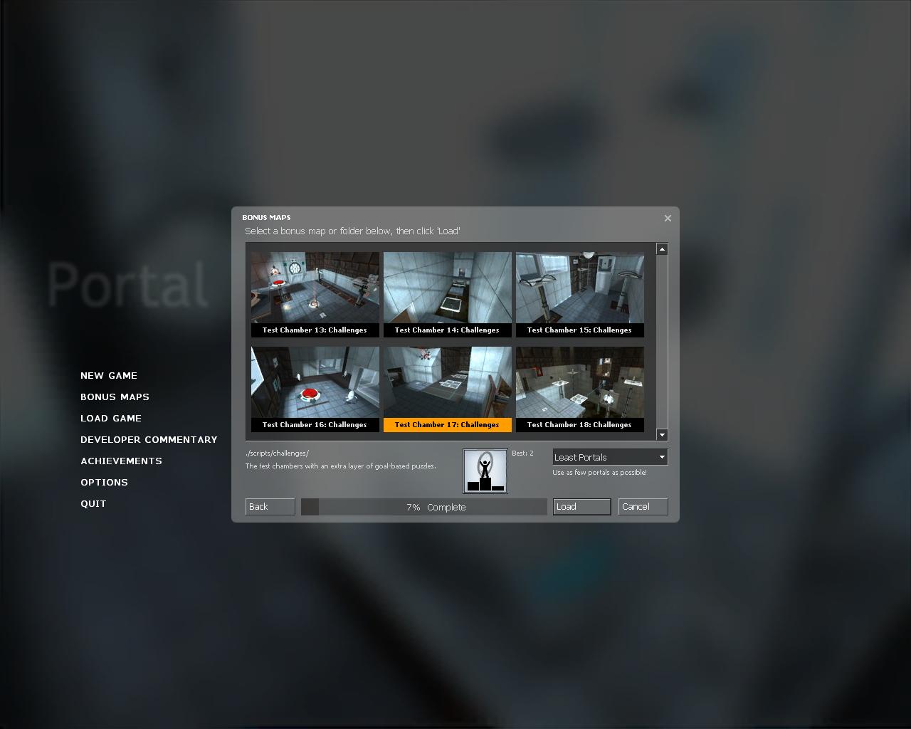Viewport: 911px width, 729px height.
Task: Choose Test Chamber 15: Challenges map
Action: pyautogui.click(x=579, y=293)
